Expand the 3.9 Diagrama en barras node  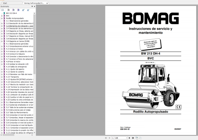(2, 41)
